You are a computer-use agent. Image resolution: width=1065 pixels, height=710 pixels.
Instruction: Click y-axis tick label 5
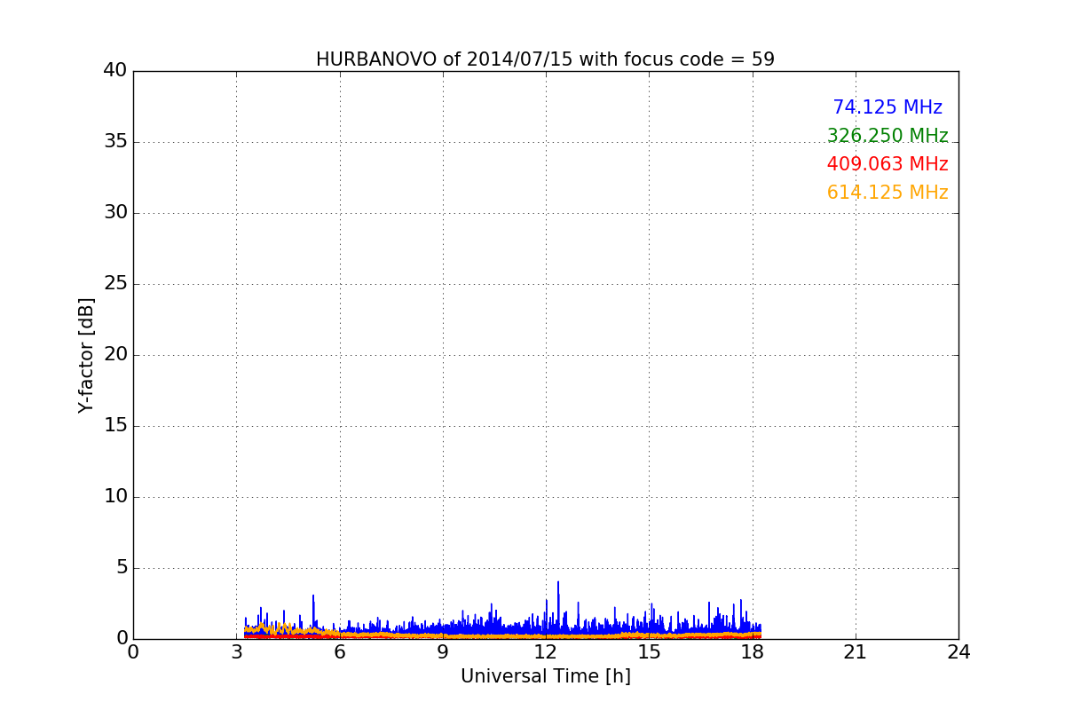pos(122,567)
